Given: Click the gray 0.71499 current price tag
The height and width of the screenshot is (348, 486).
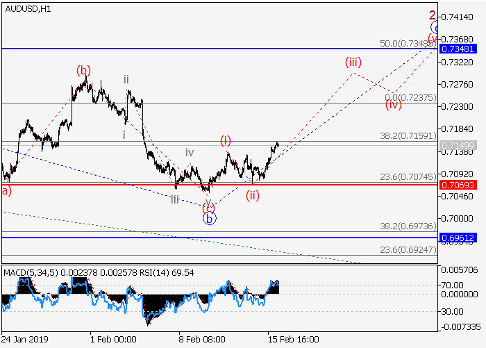Looking at the screenshot, I should pyautogui.click(x=461, y=144).
